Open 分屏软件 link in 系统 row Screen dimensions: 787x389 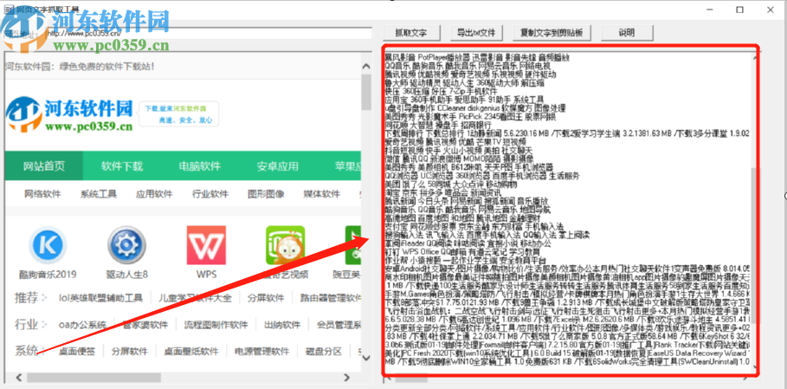(x=130, y=352)
